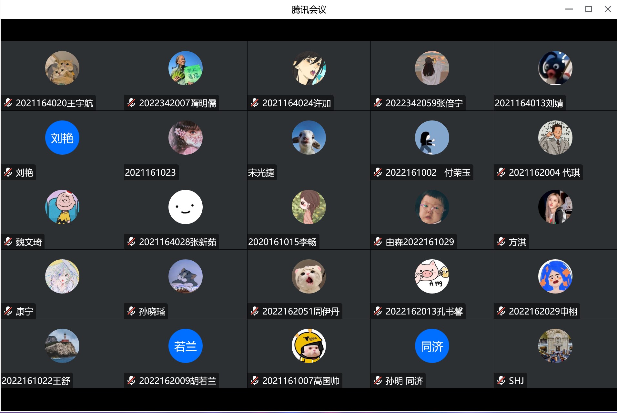Click muted mic icon for 2022342059张倍宁
The width and height of the screenshot is (617, 413).
coord(378,103)
